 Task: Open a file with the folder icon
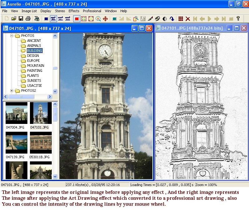(x=14, y=19)
